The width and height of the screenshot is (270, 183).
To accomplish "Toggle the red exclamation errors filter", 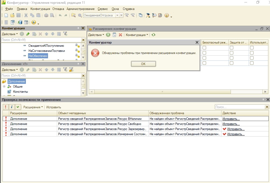I will (x=5, y=107).
